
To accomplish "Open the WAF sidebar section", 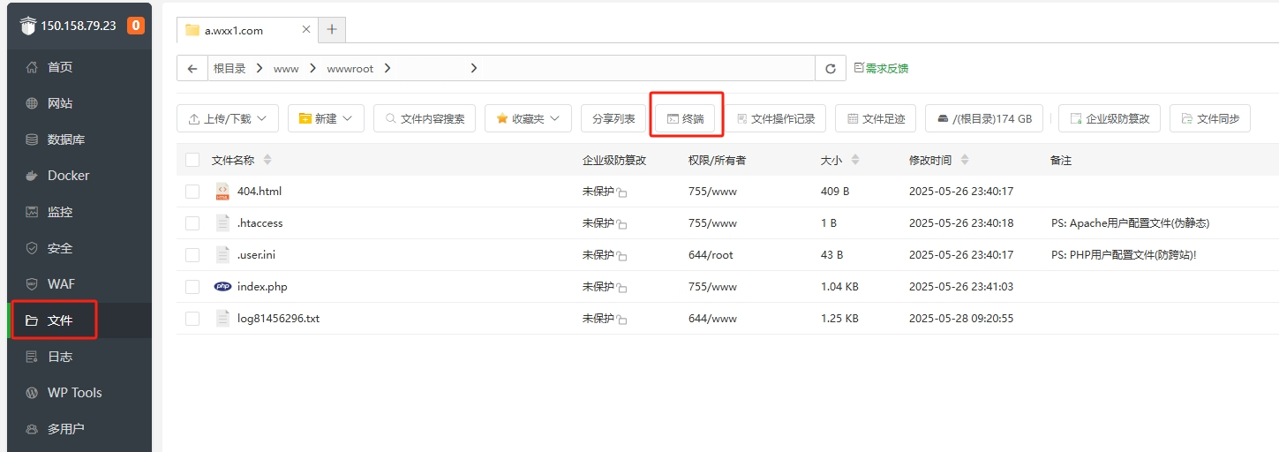I will pos(61,284).
